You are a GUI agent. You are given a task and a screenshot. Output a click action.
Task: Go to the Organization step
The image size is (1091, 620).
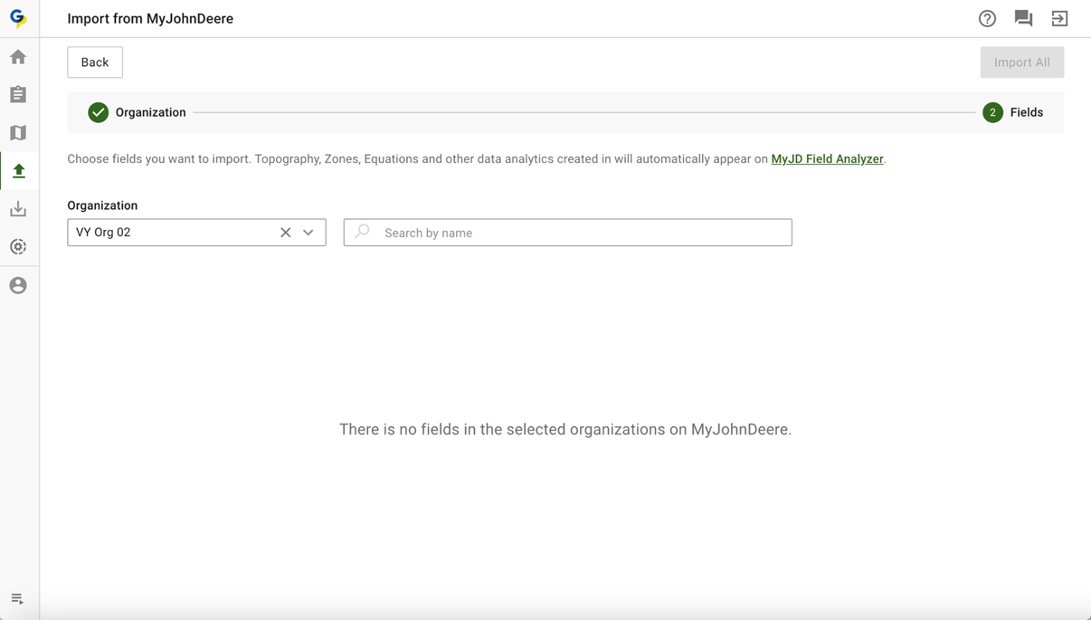[x=138, y=112]
